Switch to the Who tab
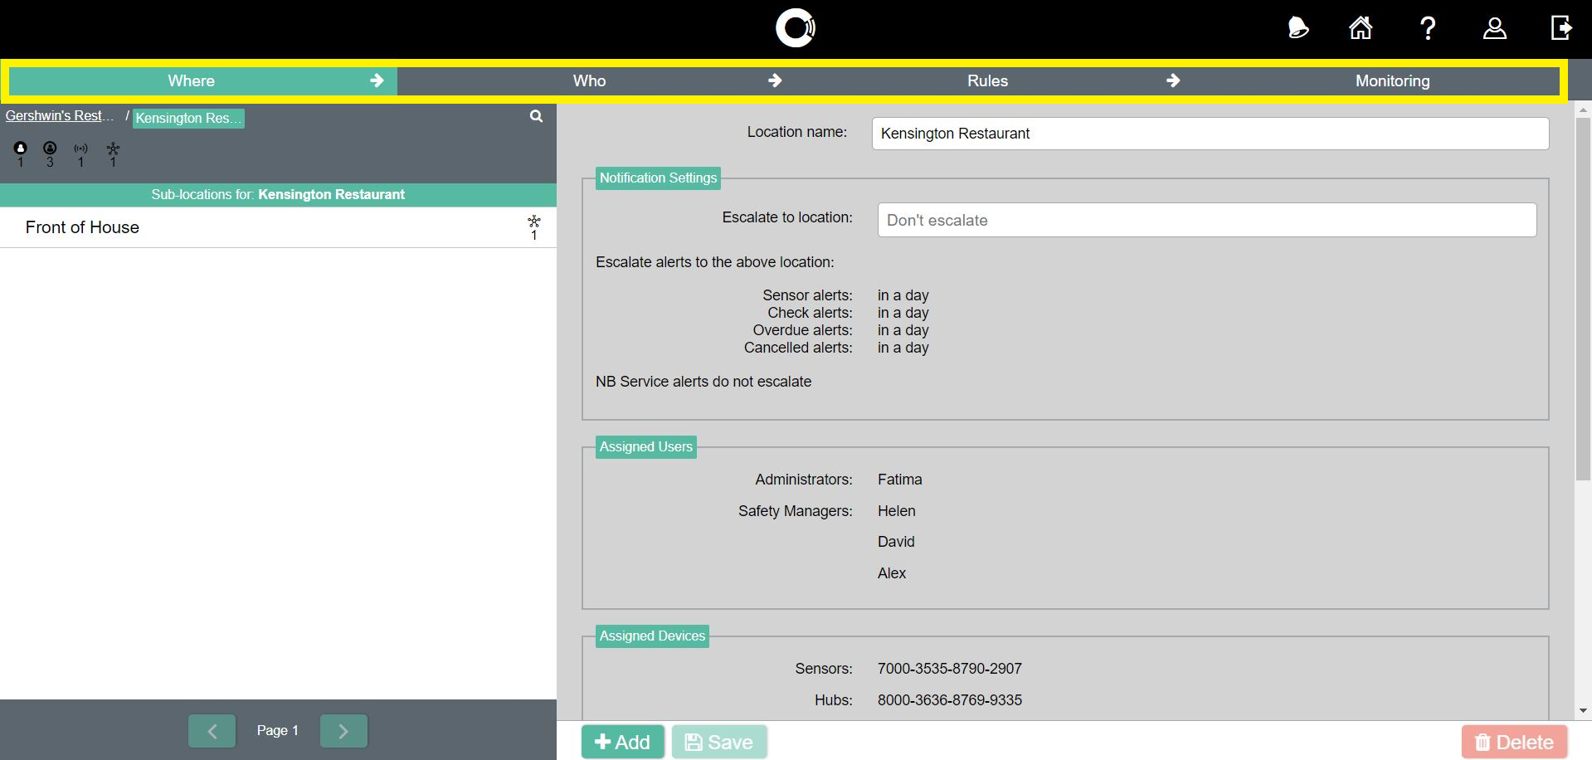Viewport: 1592px width, 760px height. [x=589, y=80]
